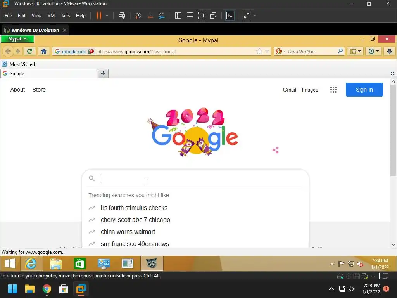This screenshot has height=298, width=397.
Task: Go back in Mypal browser
Action: click(x=8, y=52)
